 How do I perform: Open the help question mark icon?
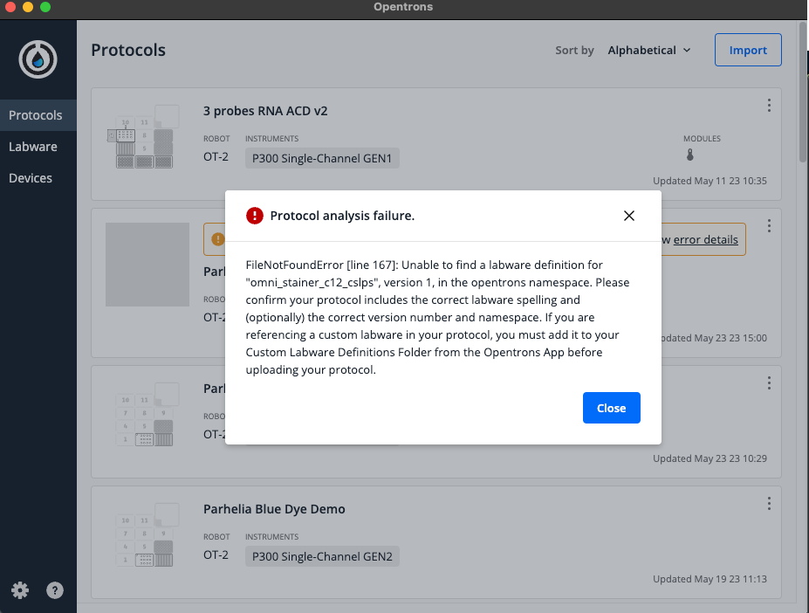tap(55, 590)
